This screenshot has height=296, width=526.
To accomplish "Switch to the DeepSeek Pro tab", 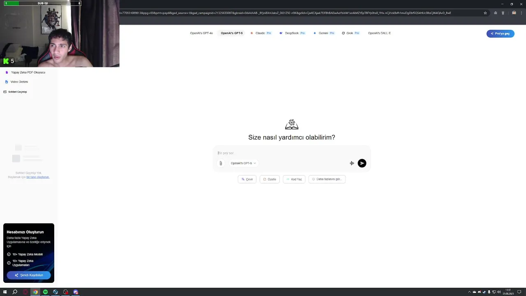I will click(292, 33).
